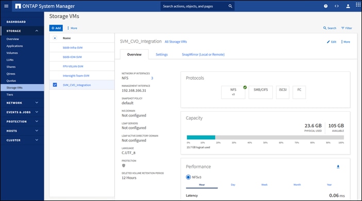
Task: Click the NFS enabled green checkmark
Action: pyautogui.click(x=245, y=87)
